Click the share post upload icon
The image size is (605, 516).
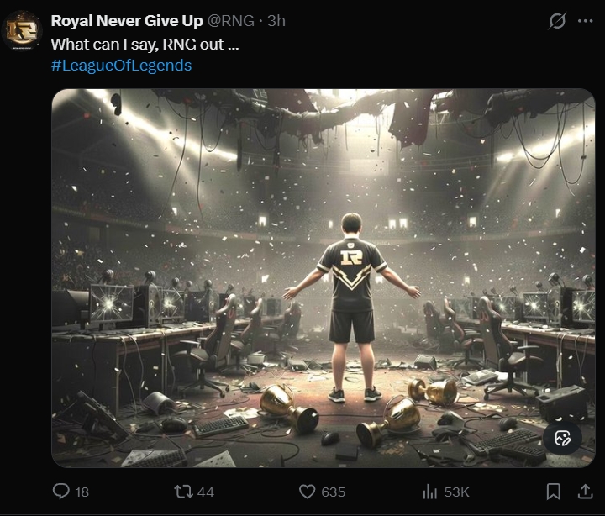[585, 491]
